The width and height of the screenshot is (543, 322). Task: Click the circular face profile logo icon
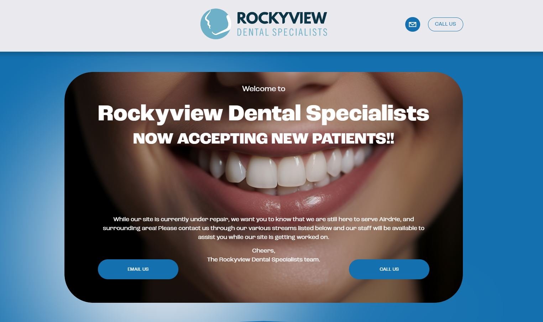point(216,24)
